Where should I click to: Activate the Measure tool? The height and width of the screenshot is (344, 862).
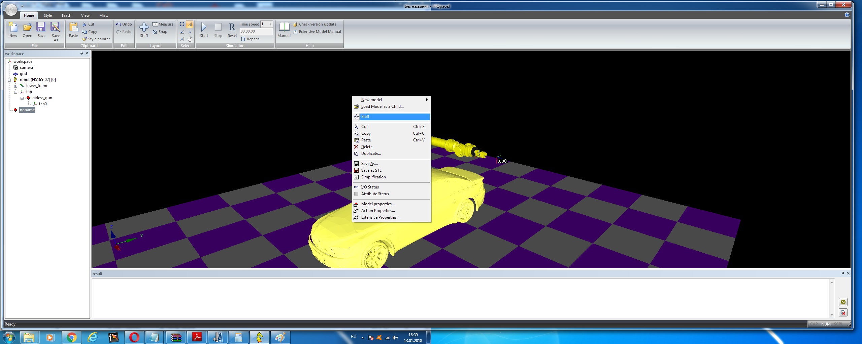point(163,24)
